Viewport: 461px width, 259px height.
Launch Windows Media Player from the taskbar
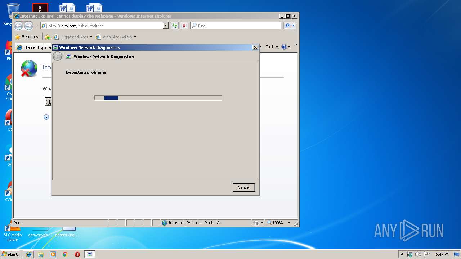coord(53,254)
